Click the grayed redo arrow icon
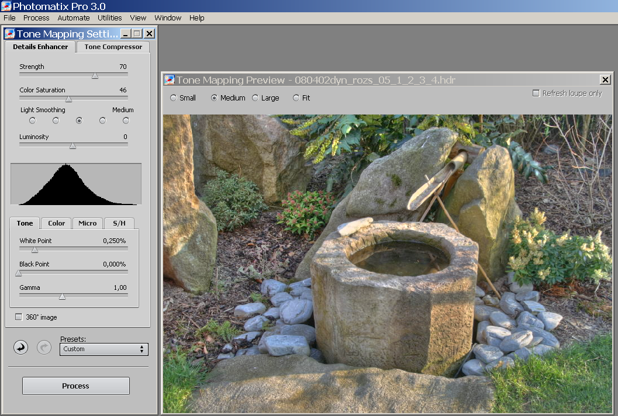 coord(44,348)
